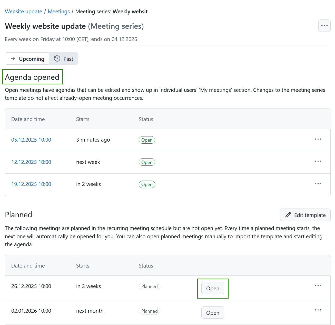This screenshot has height=325, width=335.
Task: Open the planned meeting on 02.01.2026
Action: click(212, 312)
